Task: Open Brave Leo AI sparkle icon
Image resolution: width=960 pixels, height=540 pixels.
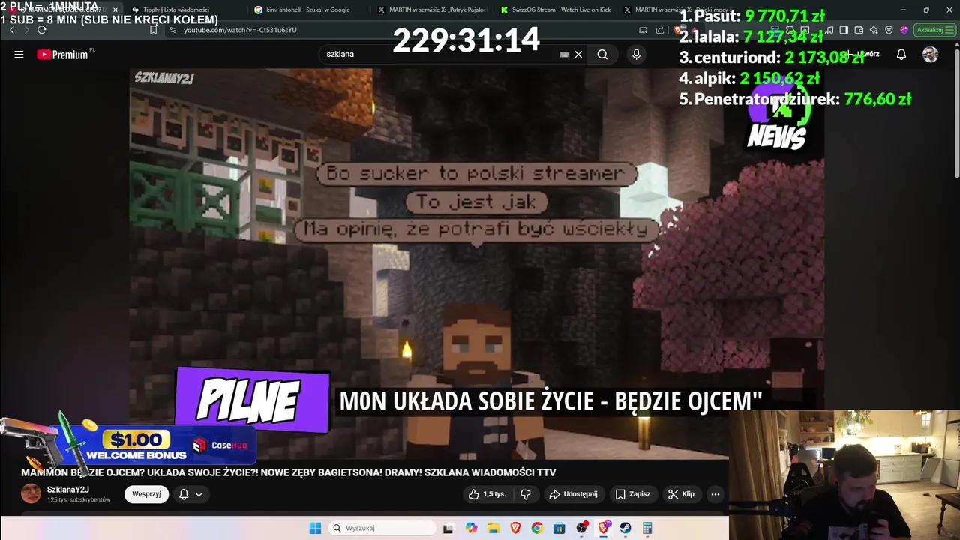Action: point(874,30)
